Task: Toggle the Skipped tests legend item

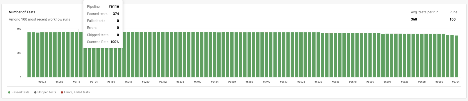Action: 45,92
